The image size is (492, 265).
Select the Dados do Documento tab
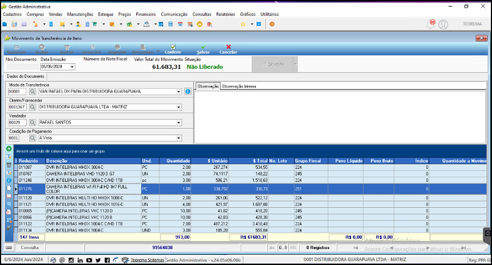26,76
